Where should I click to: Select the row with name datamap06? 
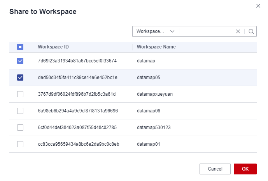click(x=133, y=111)
